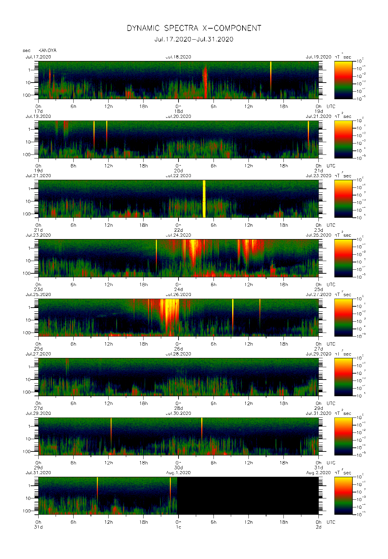The height and width of the screenshot is (559, 388).
Task: Select the spike near 22h on July 20
Action: (x=308, y=133)
